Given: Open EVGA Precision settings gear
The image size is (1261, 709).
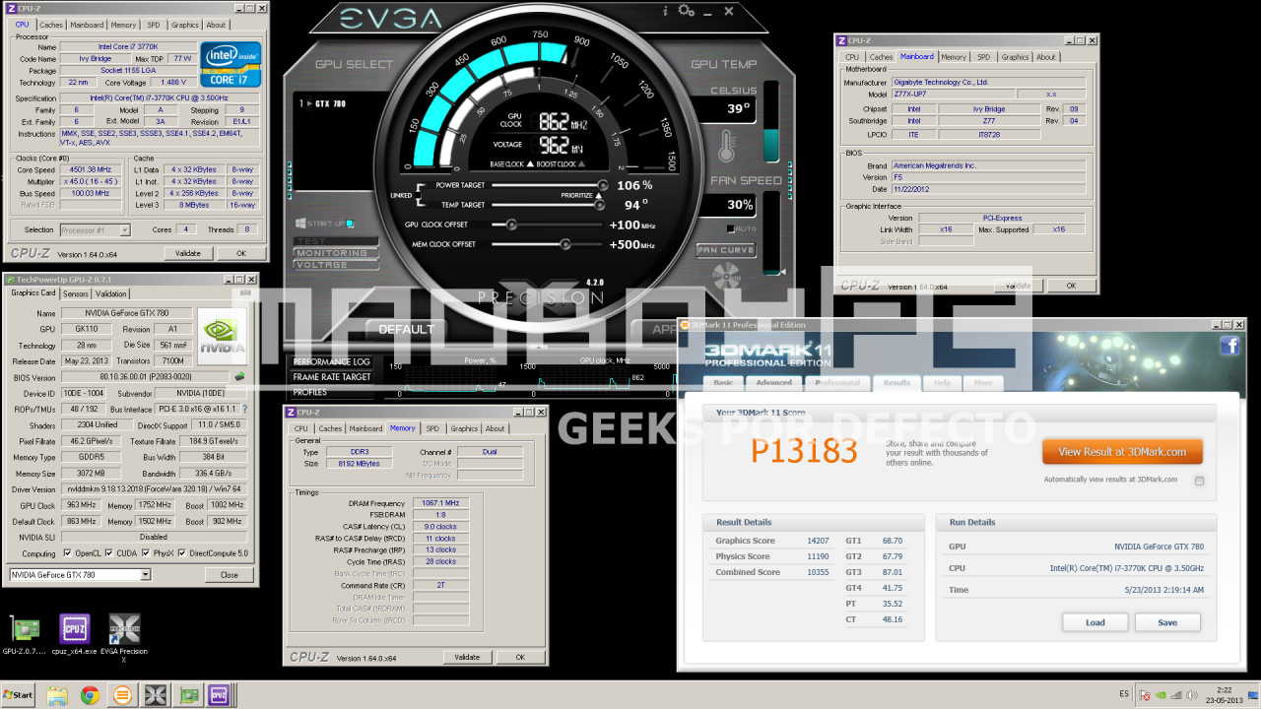Looking at the screenshot, I should point(686,11).
